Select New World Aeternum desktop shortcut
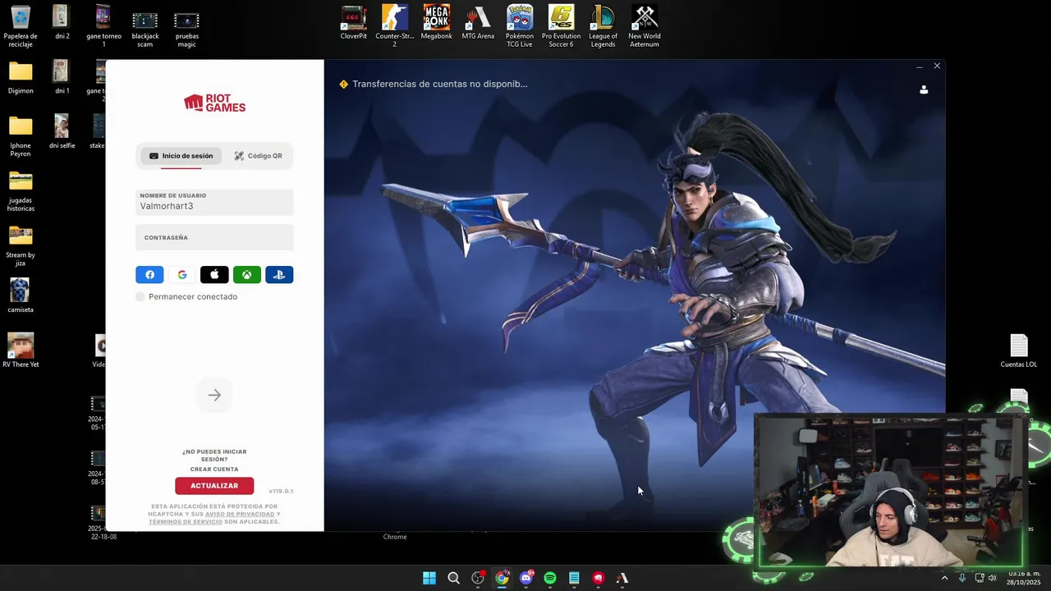The image size is (1051, 591). pyautogui.click(x=645, y=26)
